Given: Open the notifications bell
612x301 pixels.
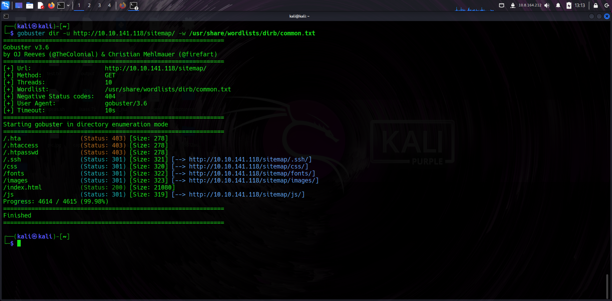Looking at the screenshot, I should tap(558, 5).
